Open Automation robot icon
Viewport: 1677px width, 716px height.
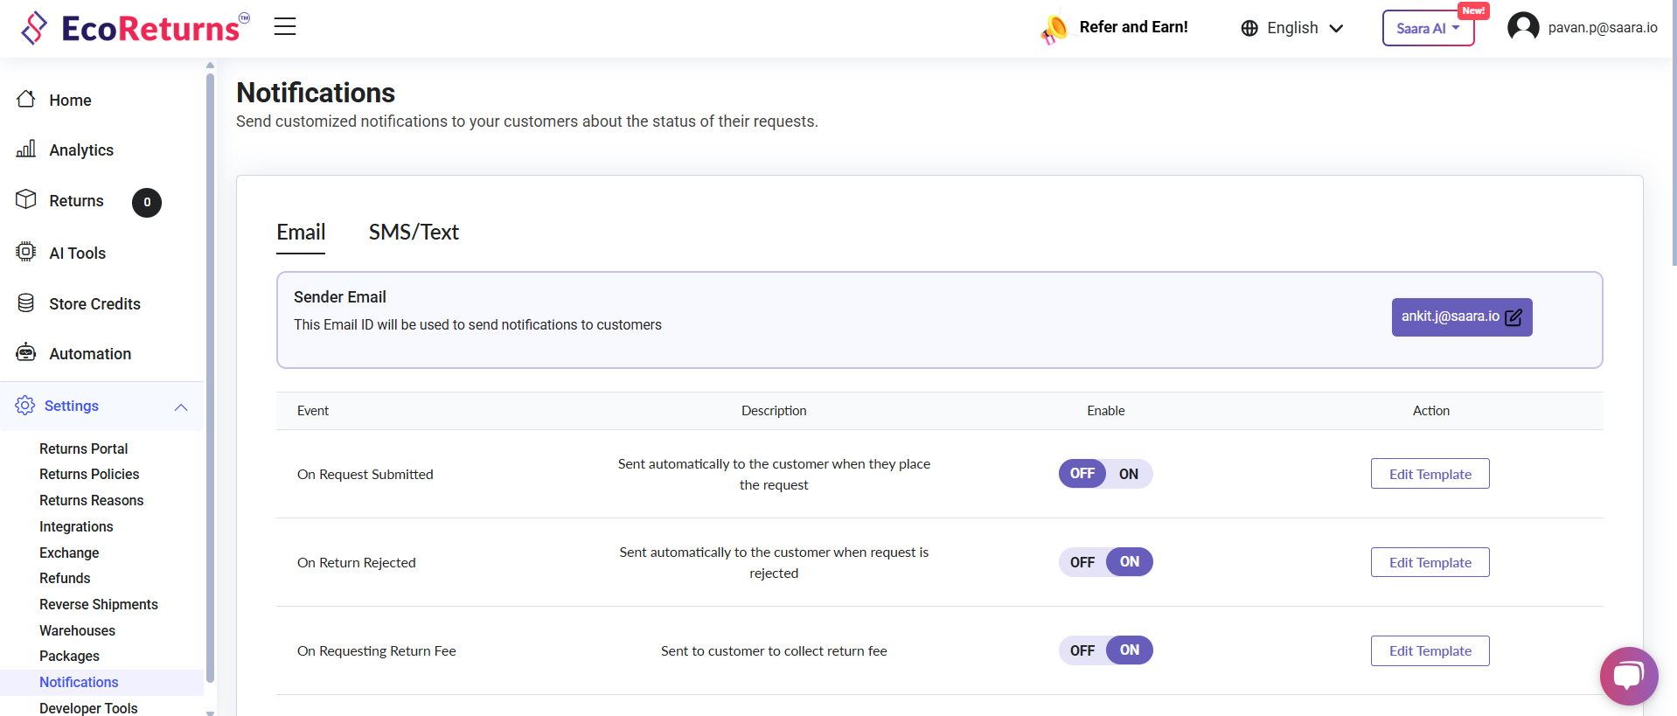pos(26,353)
